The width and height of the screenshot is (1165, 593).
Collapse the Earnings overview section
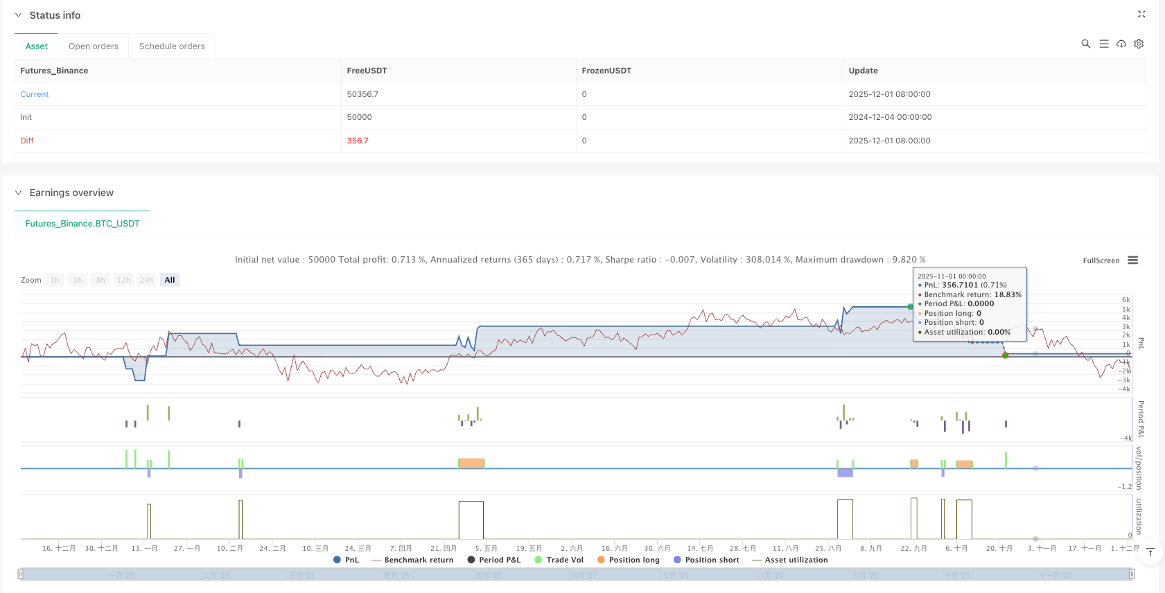tap(19, 193)
